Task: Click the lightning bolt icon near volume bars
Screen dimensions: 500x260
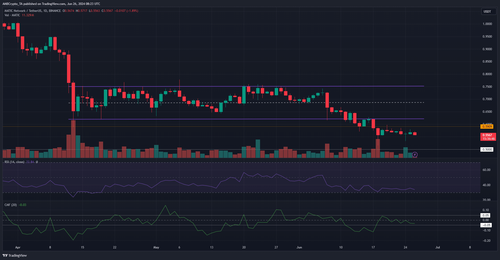Action: 415,154
